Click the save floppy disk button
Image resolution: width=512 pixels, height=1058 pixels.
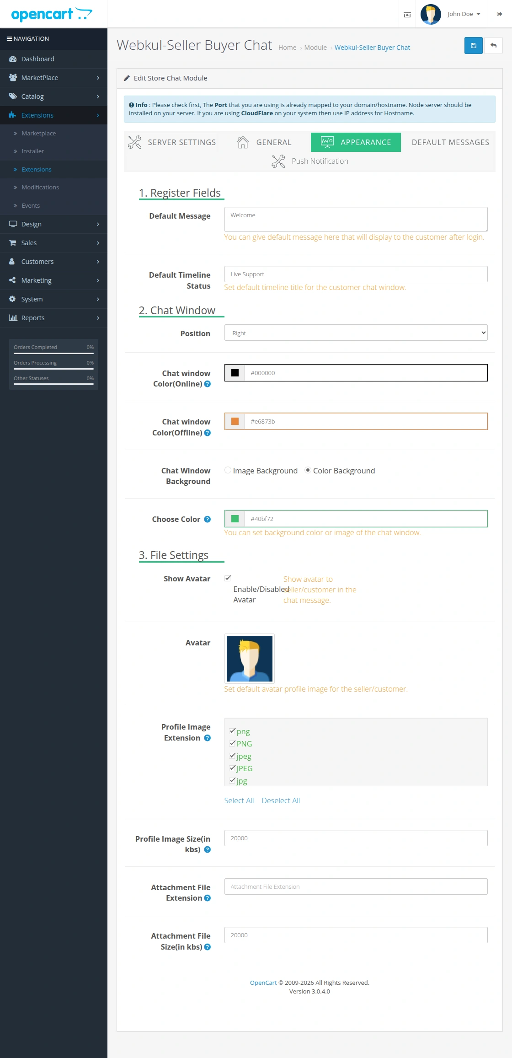[x=473, y=46]
